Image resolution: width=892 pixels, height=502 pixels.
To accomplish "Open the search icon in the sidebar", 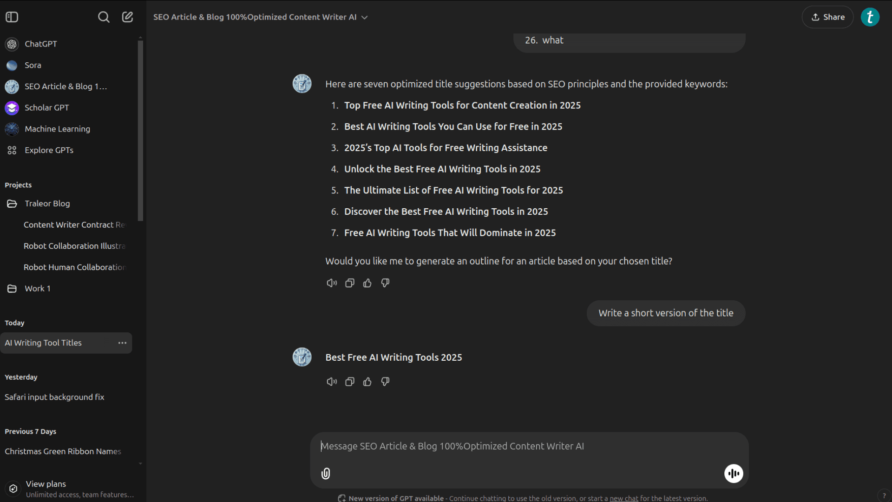I will [104, 17].
